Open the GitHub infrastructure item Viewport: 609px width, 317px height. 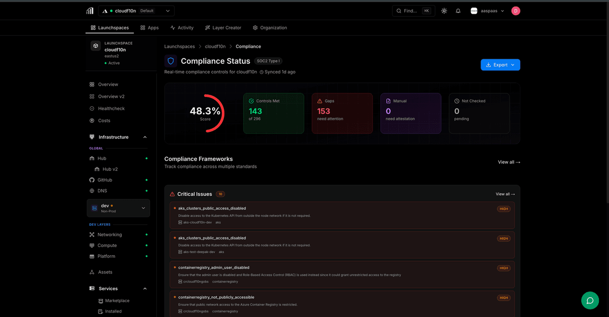[x=105, y=180]
